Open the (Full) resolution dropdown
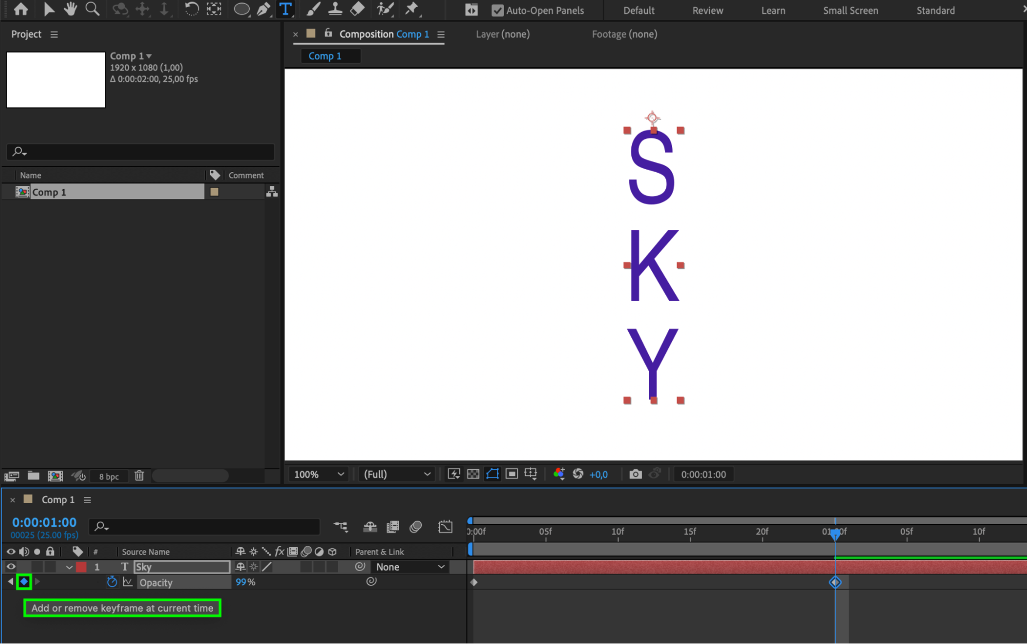This screenshot has width=1027, height=644. [x=397, y=474]
